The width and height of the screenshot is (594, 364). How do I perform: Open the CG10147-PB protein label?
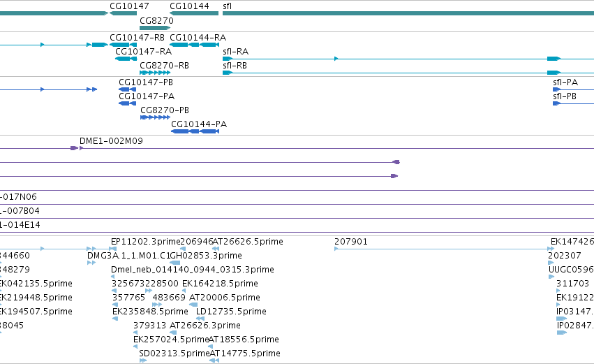tap(146, 82)
